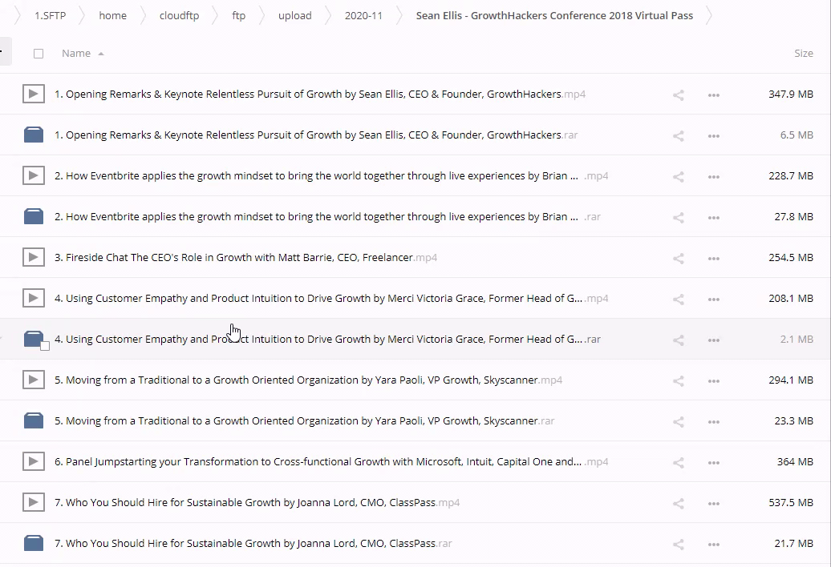
Task: Click share icon for Panel Jumpstarting mp4
Action: [x=678, y=462]
